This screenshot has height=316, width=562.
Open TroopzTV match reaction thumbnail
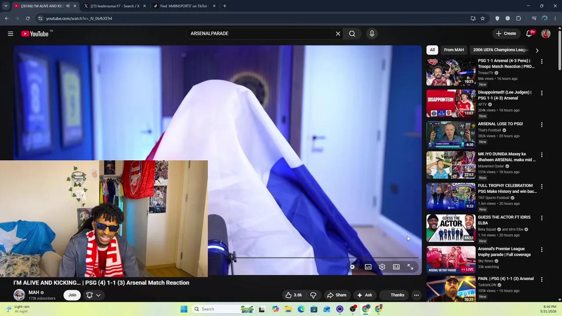click(451, 72)
